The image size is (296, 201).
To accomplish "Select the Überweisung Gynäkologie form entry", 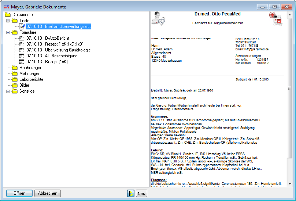I will [x=58, y=50].
